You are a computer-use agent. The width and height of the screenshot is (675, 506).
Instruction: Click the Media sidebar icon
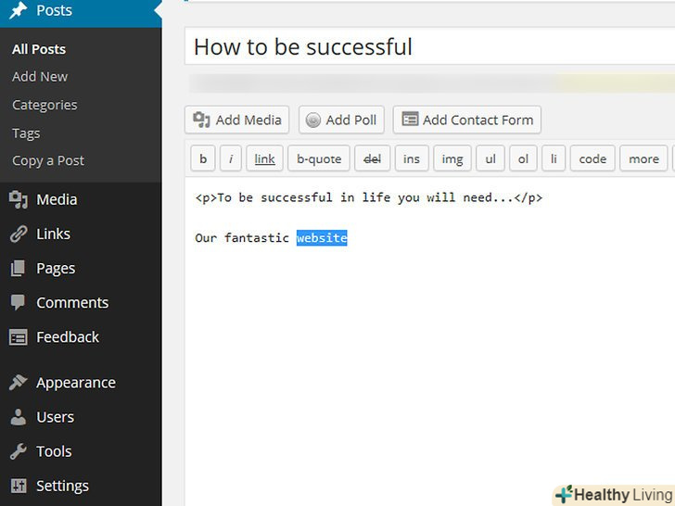point(19,199)
